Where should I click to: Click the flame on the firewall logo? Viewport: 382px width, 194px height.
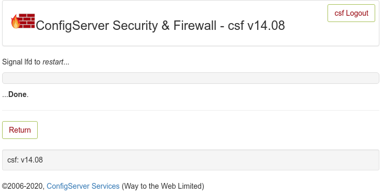click(15, 21)
